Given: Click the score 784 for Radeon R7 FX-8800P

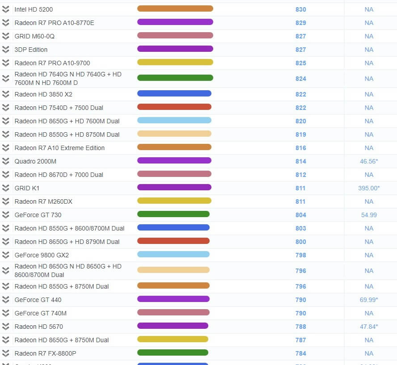Looking at the screenshot, I should [x=301, y=353].
